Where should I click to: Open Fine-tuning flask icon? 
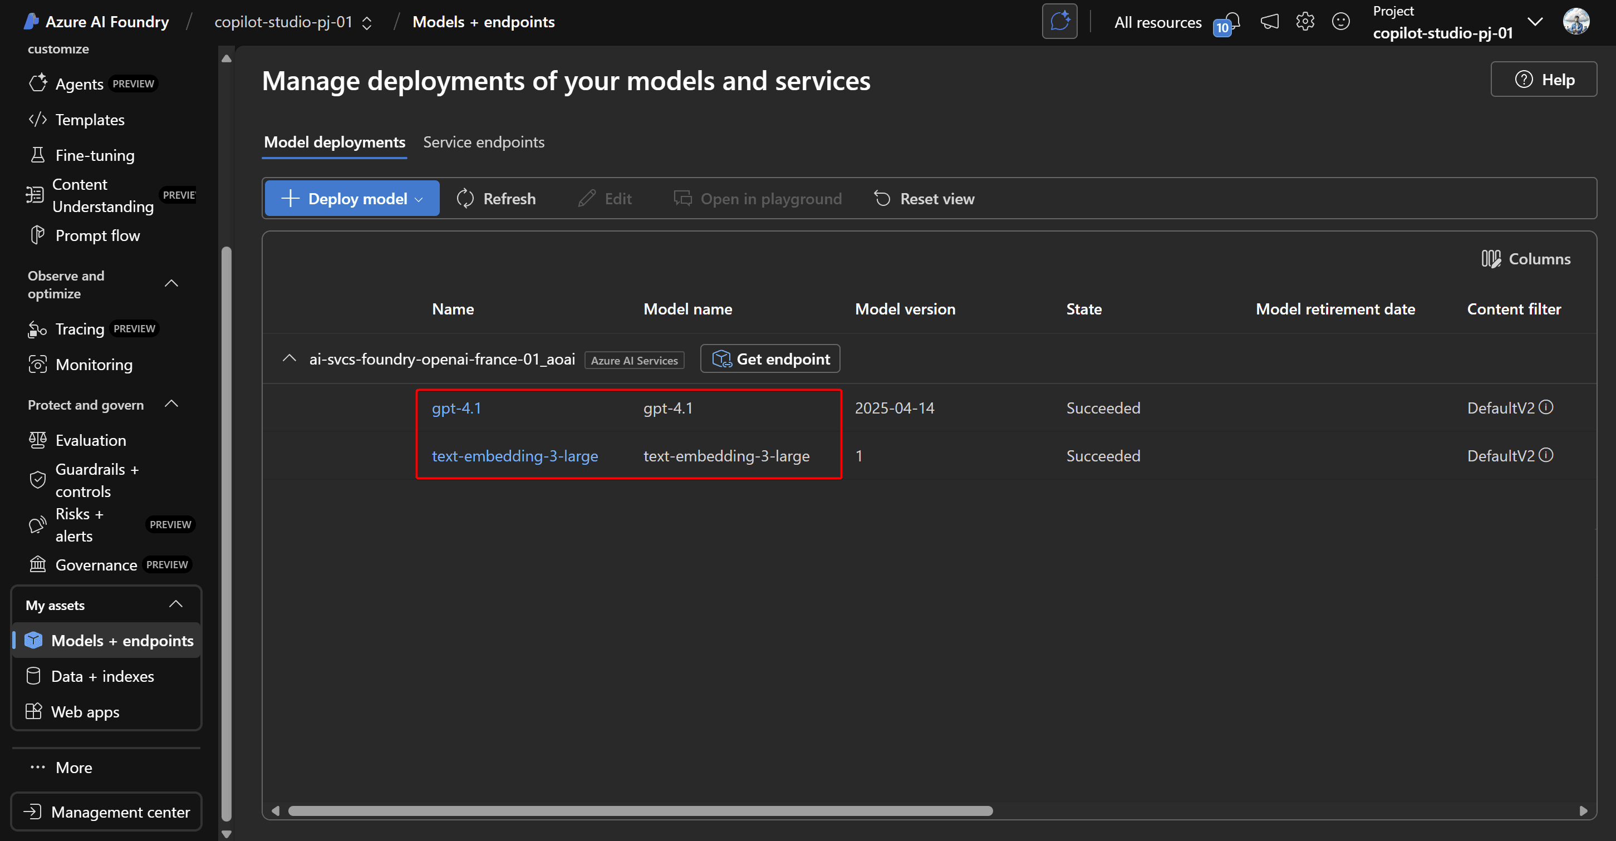click(x=38, y=155)
